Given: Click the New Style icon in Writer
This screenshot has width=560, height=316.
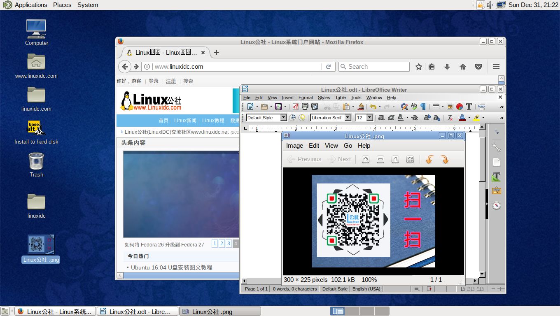Looking at the screenshot, I should (302, 118).
